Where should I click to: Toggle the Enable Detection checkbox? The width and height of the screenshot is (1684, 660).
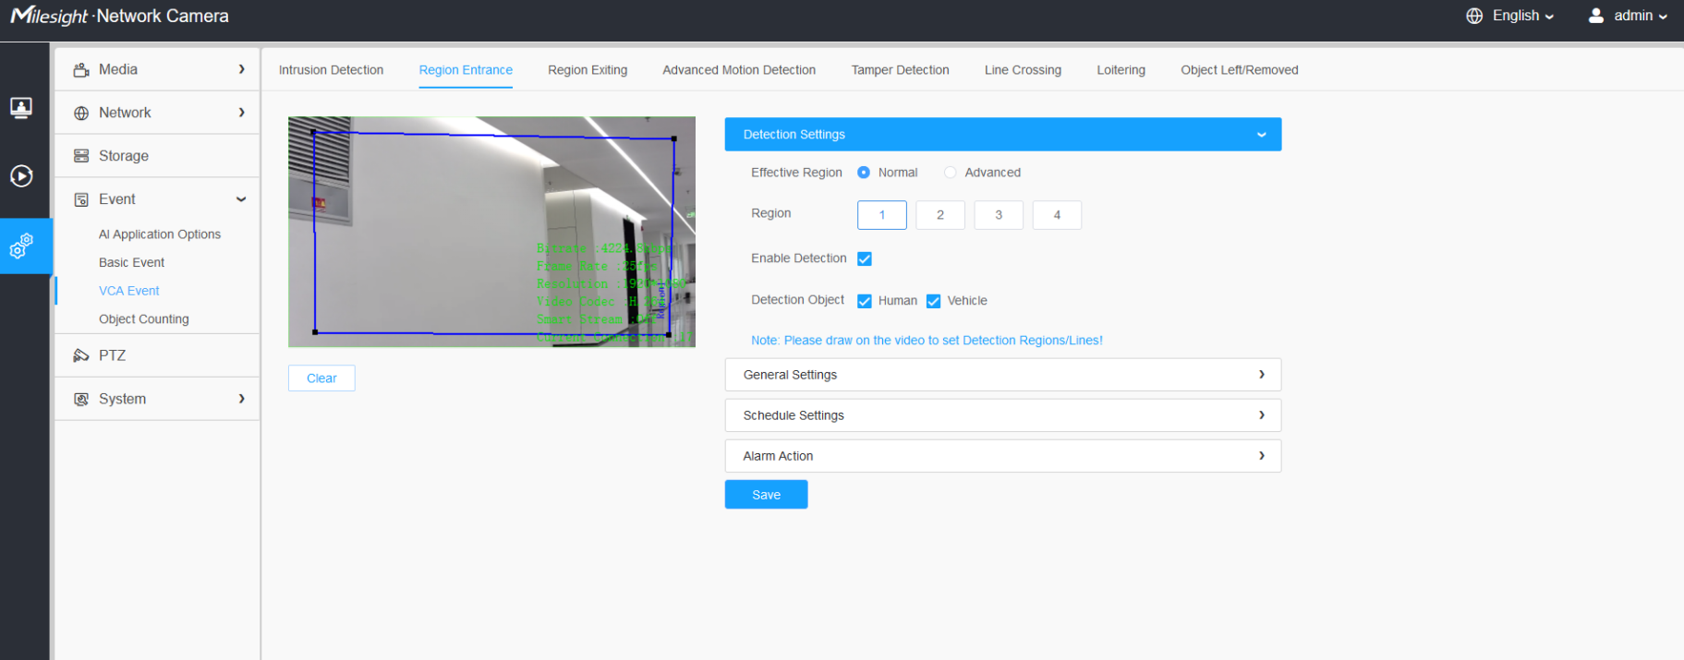865,258
